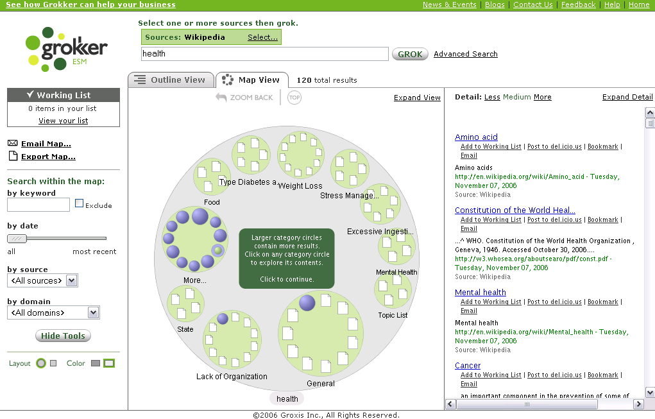Open the by domain dropdown
This screenshot has width=655, height=419.
coord(53,312)
